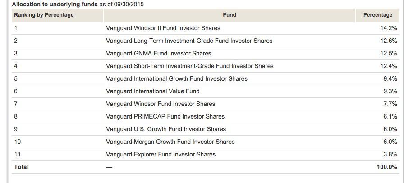Click the Fund column header
Viewport: 404px width, 183px height.
[x=229, y=15]
